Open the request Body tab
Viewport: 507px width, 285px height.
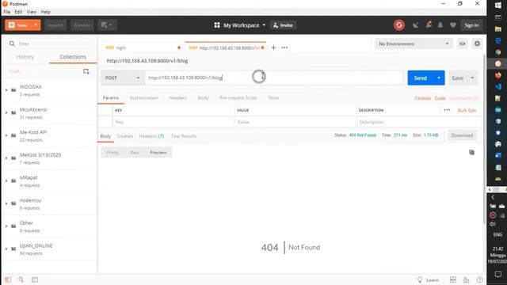pos(203,97)
